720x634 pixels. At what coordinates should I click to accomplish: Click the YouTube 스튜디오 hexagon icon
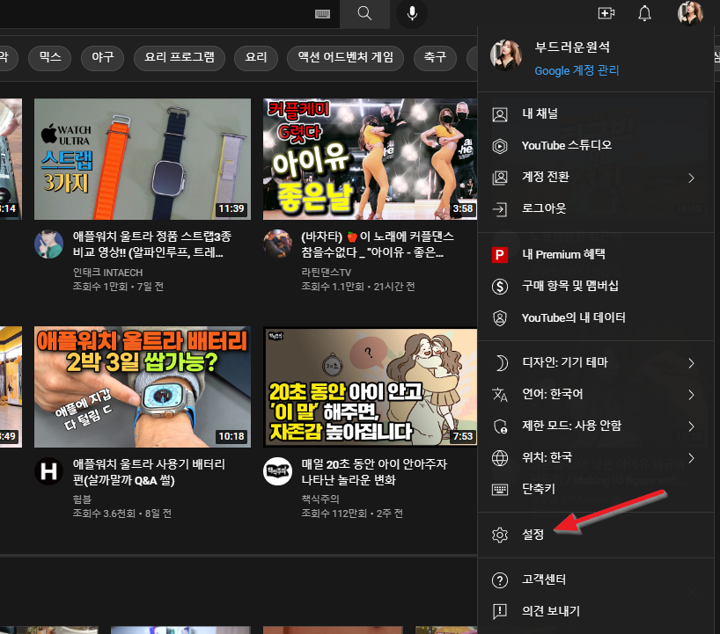click(500, 146)
